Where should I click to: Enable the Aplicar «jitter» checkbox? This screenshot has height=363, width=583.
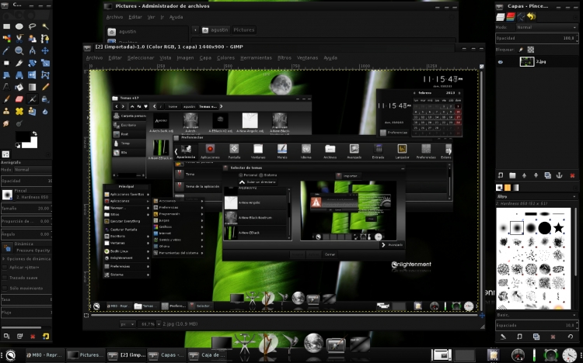click(x=5, y=268)
